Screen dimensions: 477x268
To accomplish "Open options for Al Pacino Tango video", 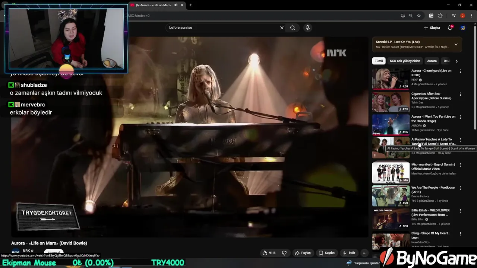I will [x=460, y=140].
